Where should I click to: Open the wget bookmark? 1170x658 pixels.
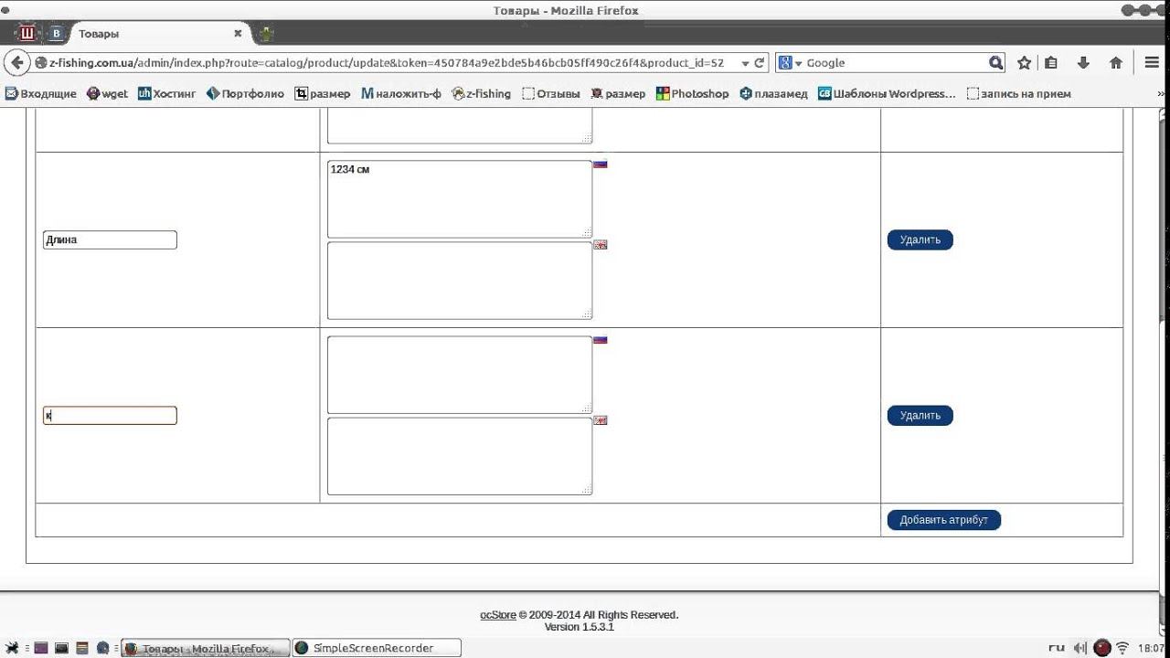pyautogui.click(x=108, y=93)
